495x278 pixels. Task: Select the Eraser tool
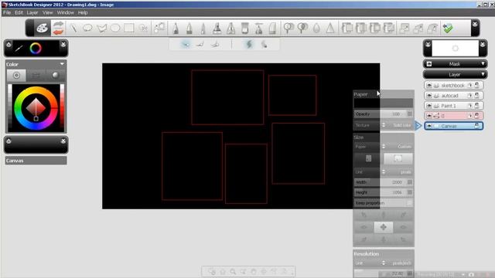(272, 28)
